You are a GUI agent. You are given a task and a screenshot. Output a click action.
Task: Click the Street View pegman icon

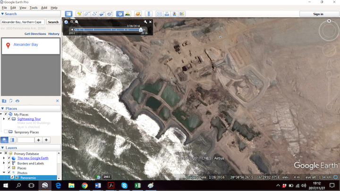coord(329,64)
